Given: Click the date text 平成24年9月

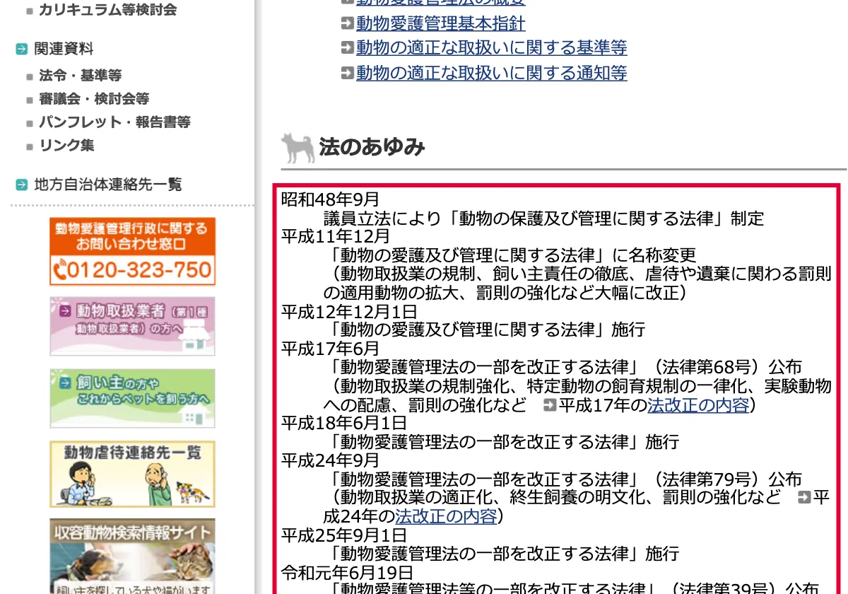Looking at the screenshot, I should [331, 460].
